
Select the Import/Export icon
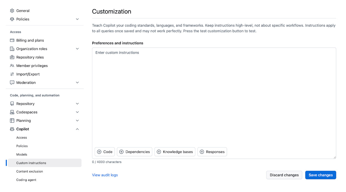tap(12, 74)
